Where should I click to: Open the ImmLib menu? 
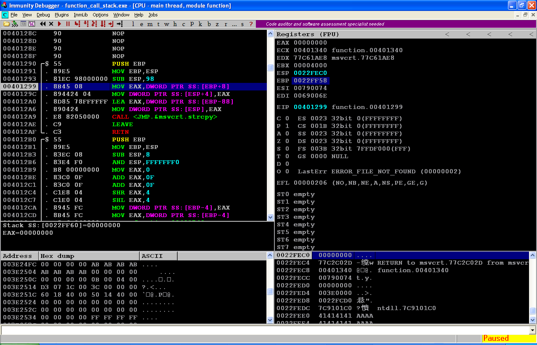pyautogui.click(x=80, y=15)
